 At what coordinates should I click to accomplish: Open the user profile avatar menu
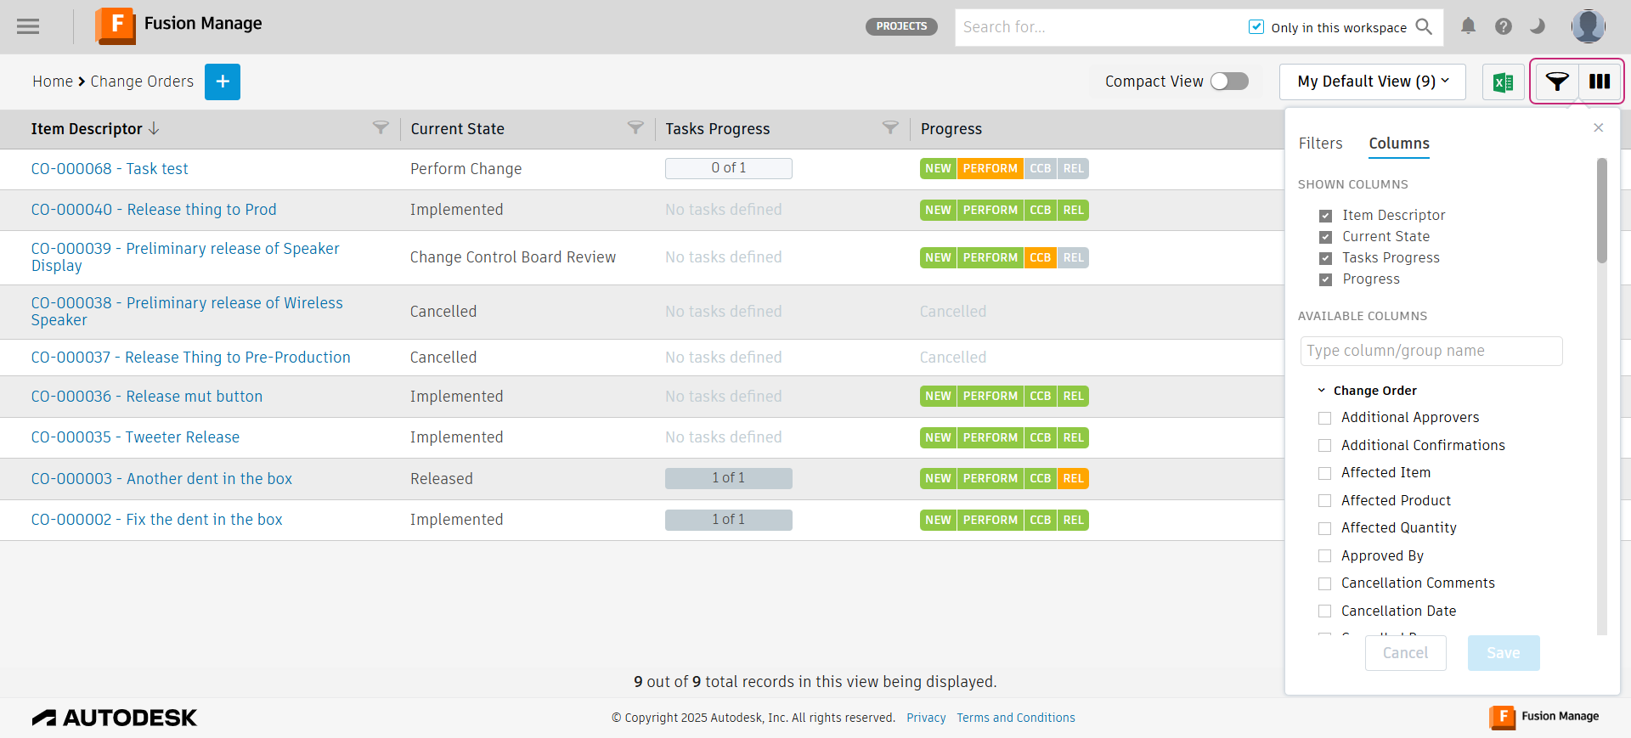point(1588,26)
